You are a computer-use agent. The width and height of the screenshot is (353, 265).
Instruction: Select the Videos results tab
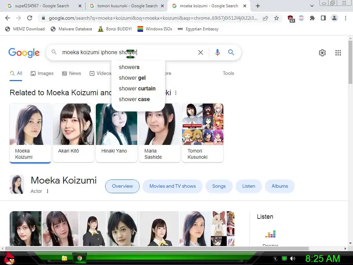coord(100,73)
